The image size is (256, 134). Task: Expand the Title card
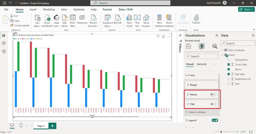[x=188, y=104]
